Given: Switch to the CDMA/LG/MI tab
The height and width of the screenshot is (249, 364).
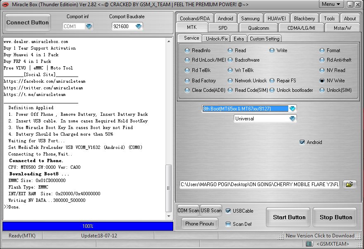Looking at the screenshot, I should click(301, 28).
